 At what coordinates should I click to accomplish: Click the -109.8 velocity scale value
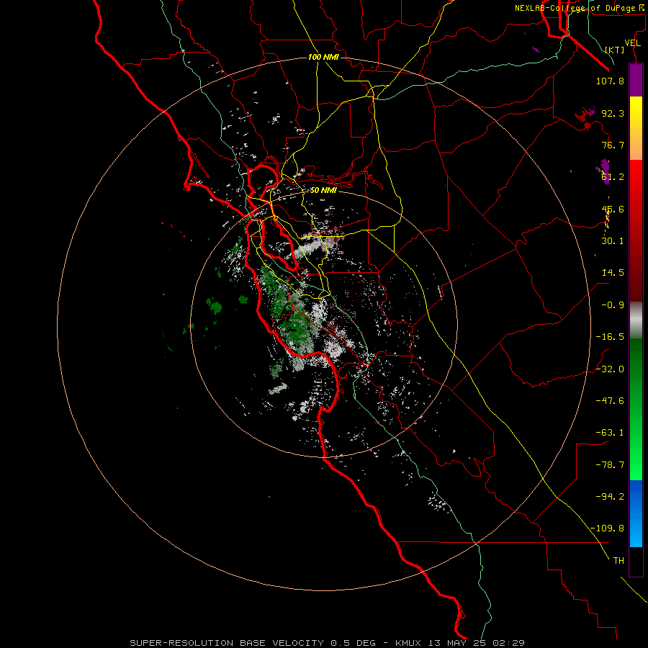click(607, 528)
